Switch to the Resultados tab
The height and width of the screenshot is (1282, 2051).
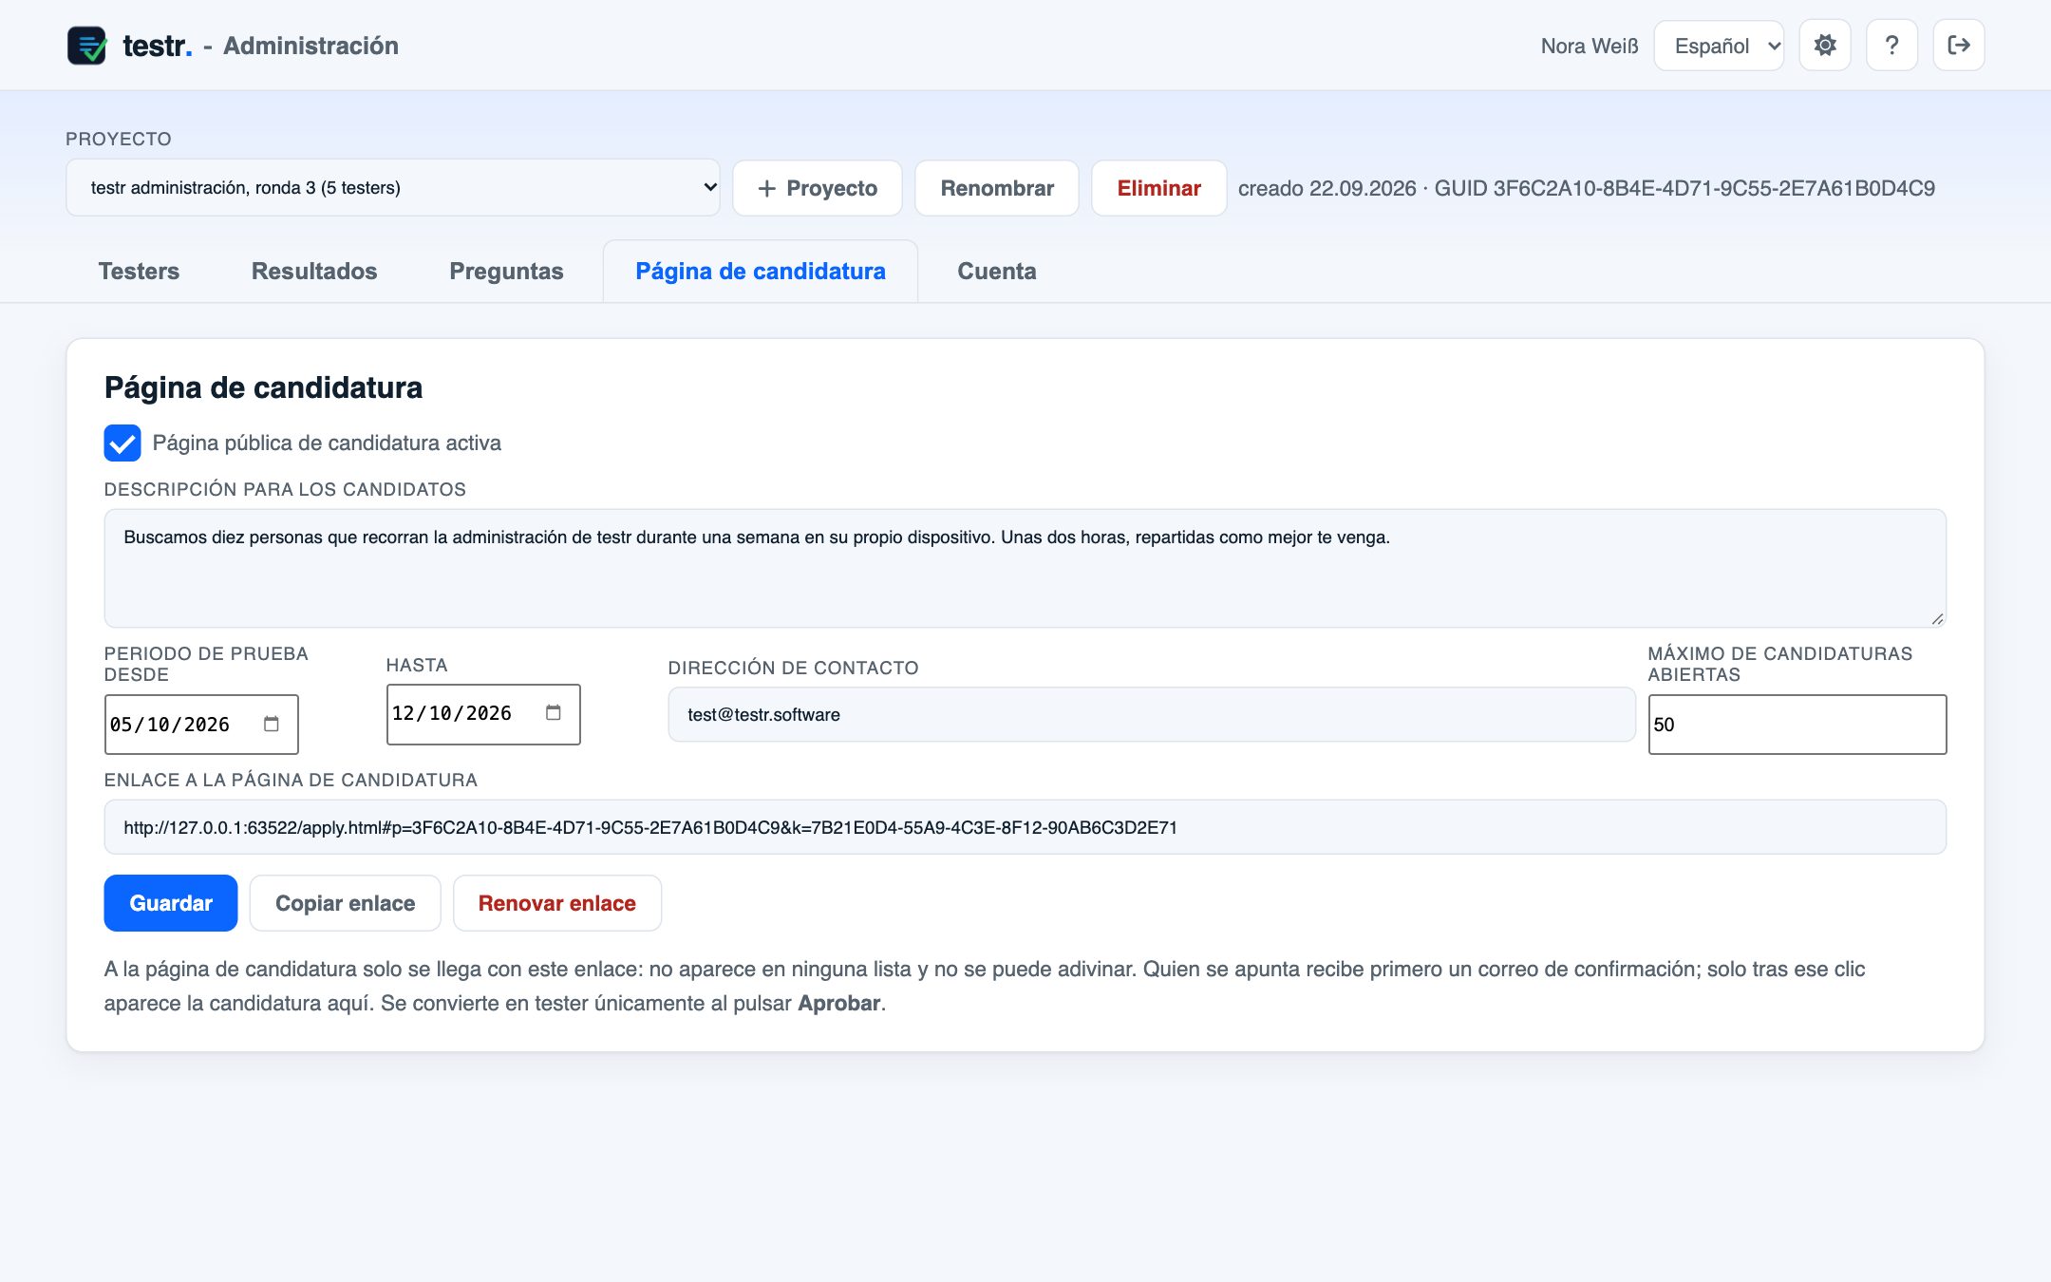point(314,272)
